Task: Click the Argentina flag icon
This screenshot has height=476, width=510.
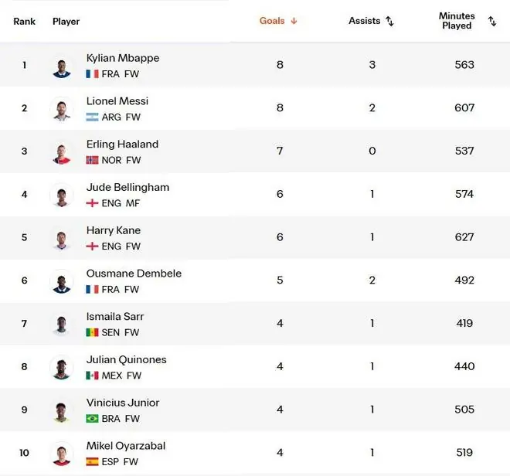Action: coord(92,117)
